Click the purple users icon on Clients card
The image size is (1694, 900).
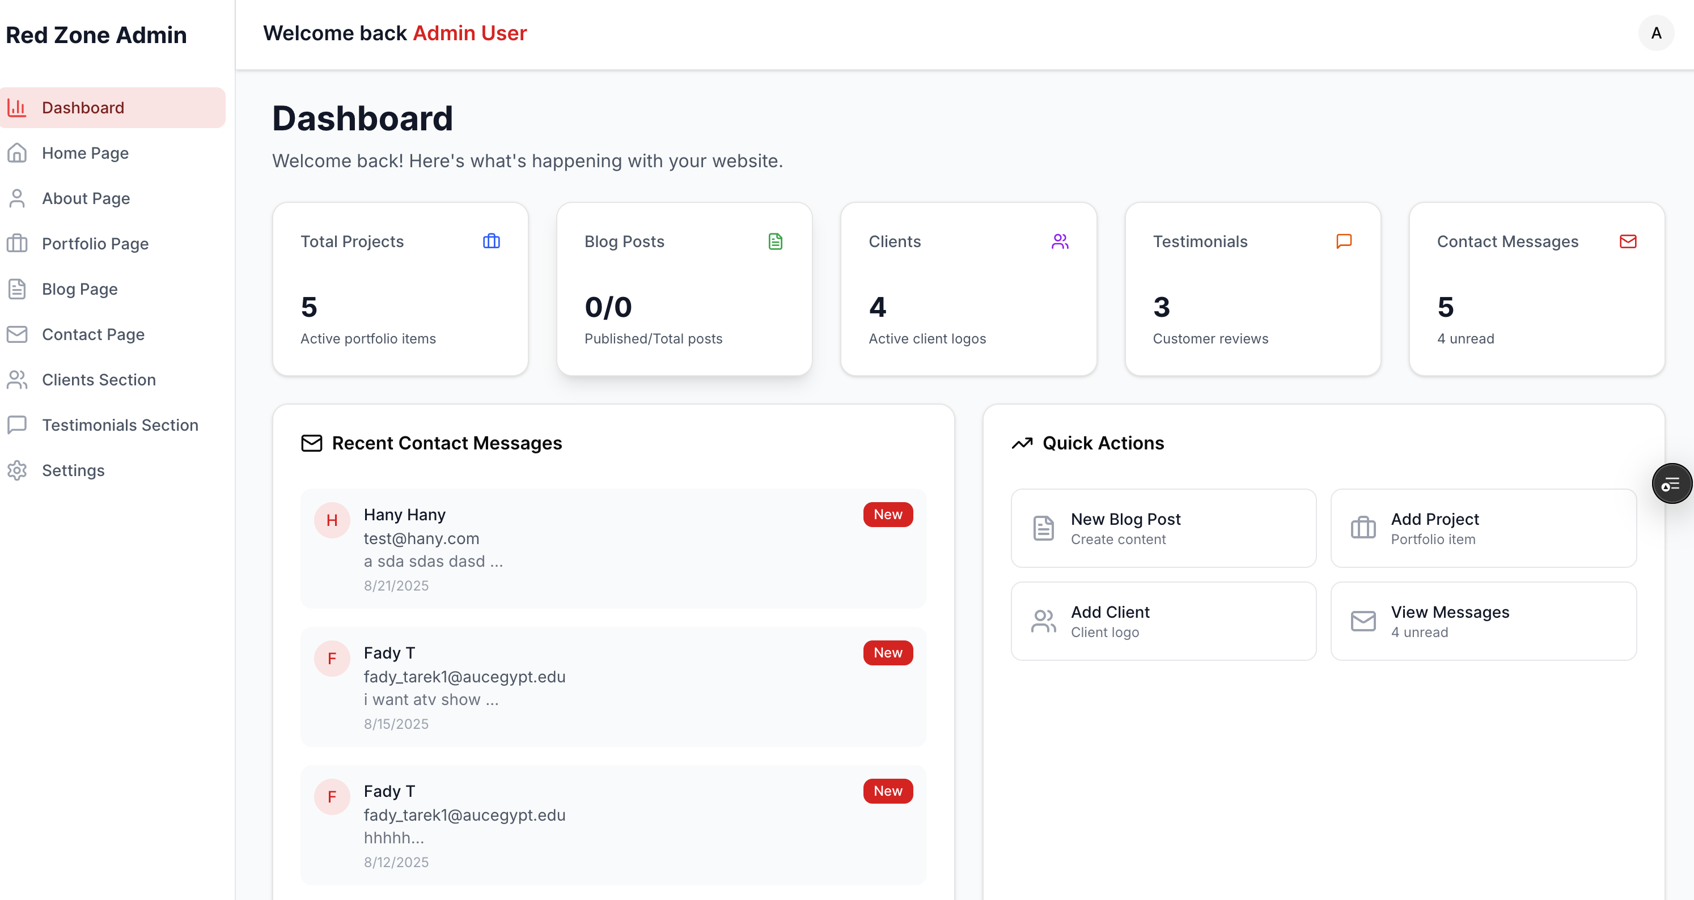pyautogui.click(x=1060, y=241)
